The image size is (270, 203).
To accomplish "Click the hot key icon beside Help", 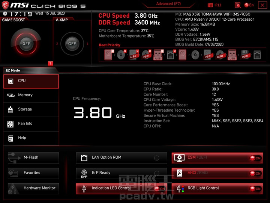I will (10, 138).
